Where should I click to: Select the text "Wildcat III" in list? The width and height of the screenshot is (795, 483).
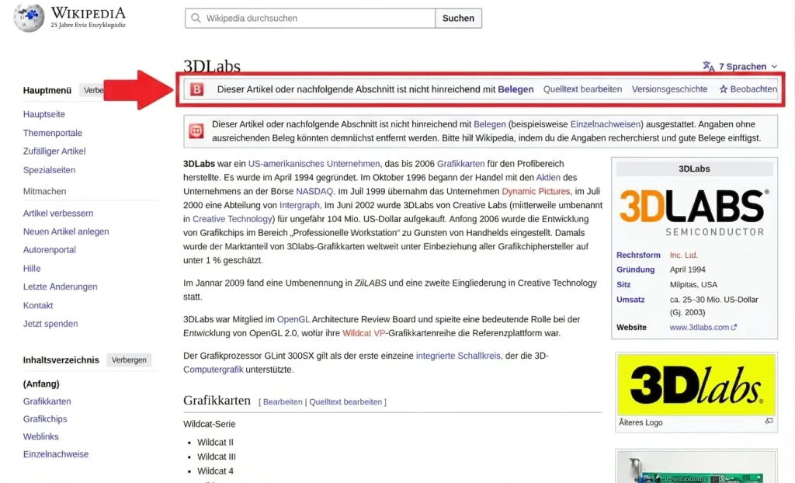[217, 457]
